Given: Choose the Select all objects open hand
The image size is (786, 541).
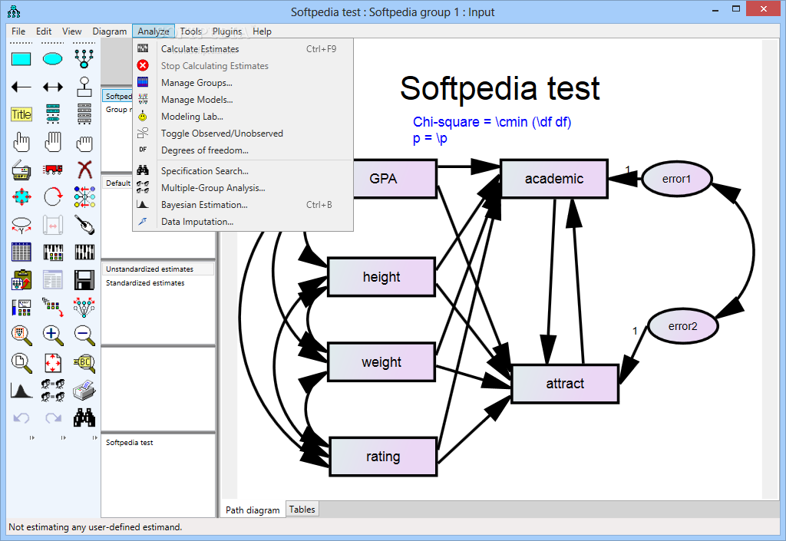Looking at the screenshot, I should (x=53, y=142).
